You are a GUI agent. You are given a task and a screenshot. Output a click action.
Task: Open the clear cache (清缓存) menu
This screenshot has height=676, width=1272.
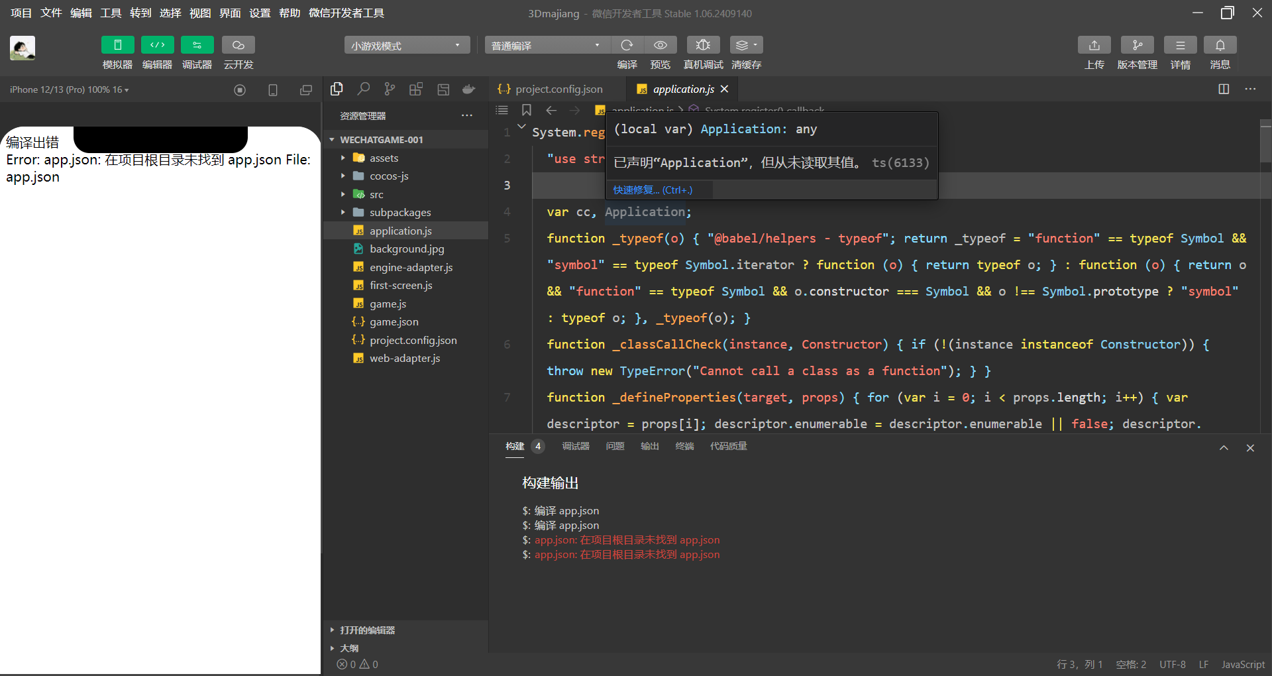click(x=747, y=45)
